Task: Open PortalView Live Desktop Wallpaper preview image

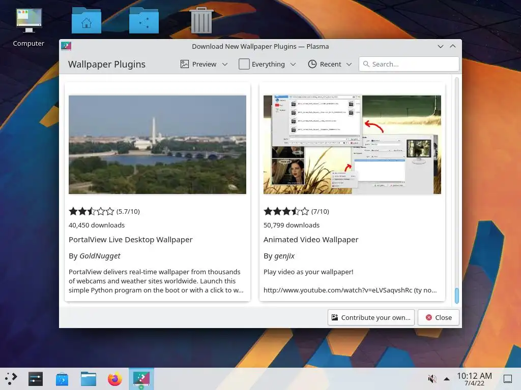Action: pyautogui.click(x=158, y=145)
